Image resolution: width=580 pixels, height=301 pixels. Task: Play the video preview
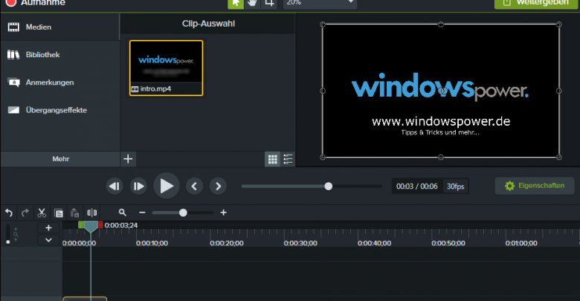pyautogui.click(x=167, y=186)
